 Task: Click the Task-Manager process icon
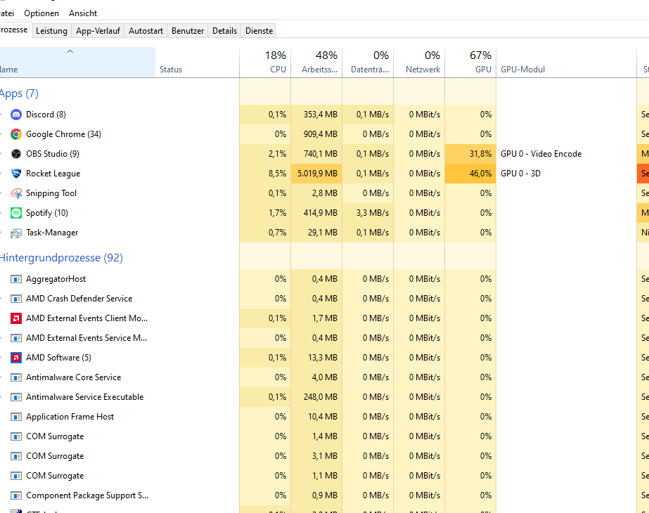point(16,233)
